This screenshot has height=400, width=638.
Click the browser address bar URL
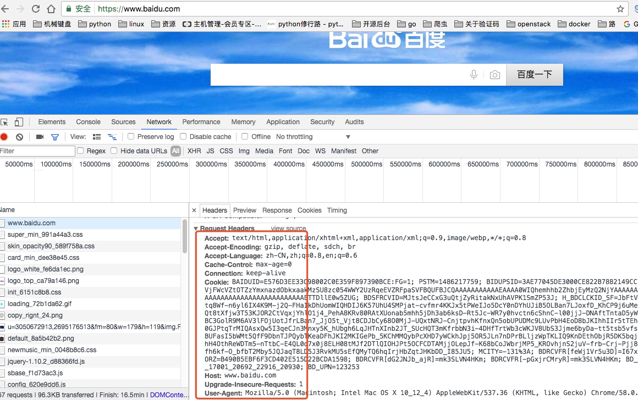point(139,9)
